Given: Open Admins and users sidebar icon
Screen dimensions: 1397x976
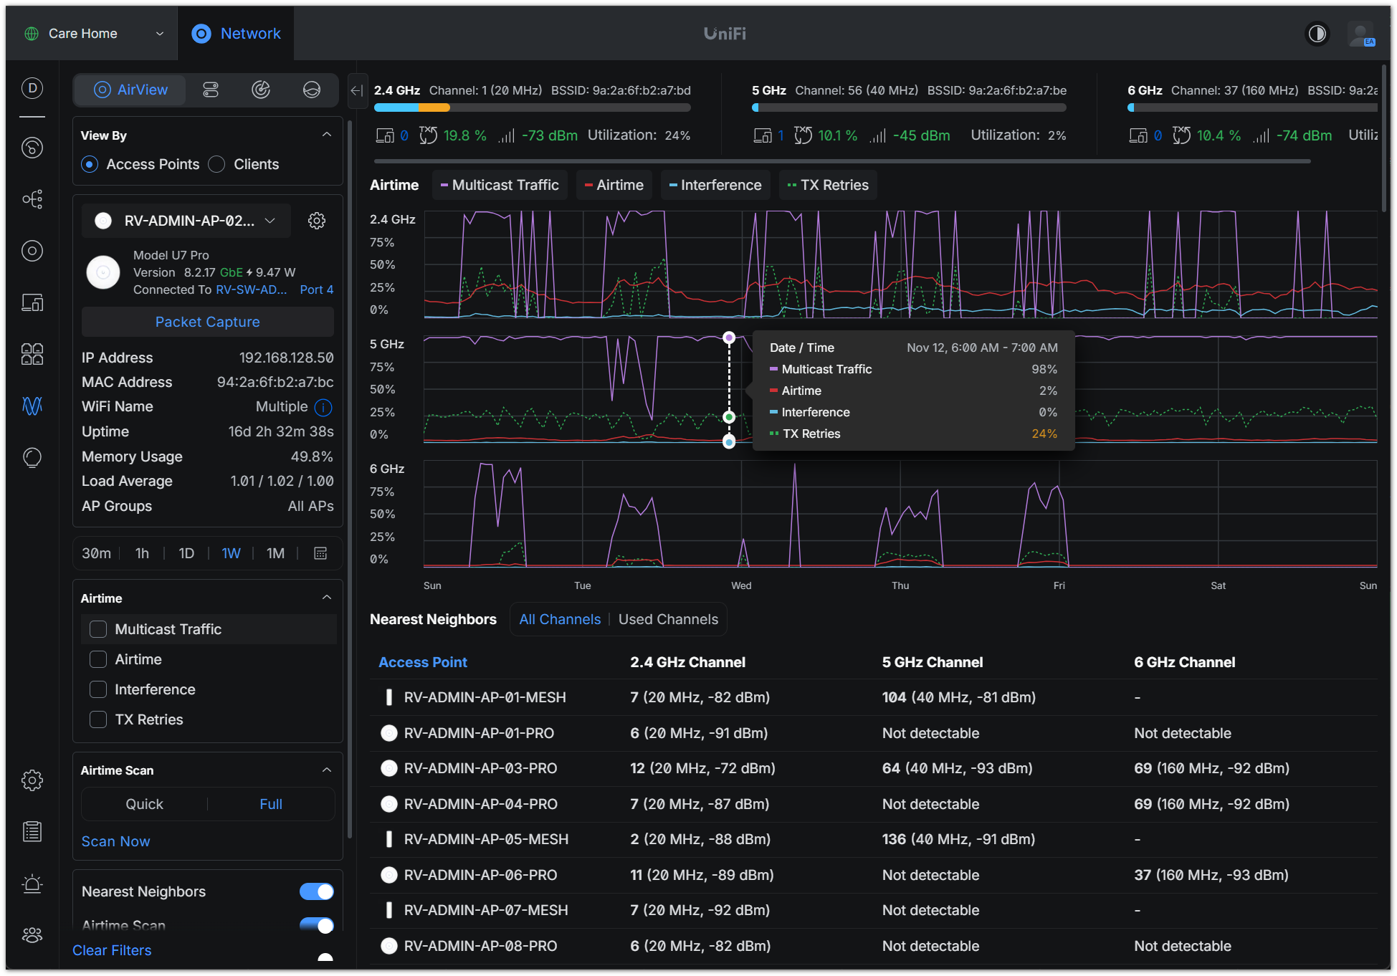Looking at the screenshot, I should click(32, 935).
